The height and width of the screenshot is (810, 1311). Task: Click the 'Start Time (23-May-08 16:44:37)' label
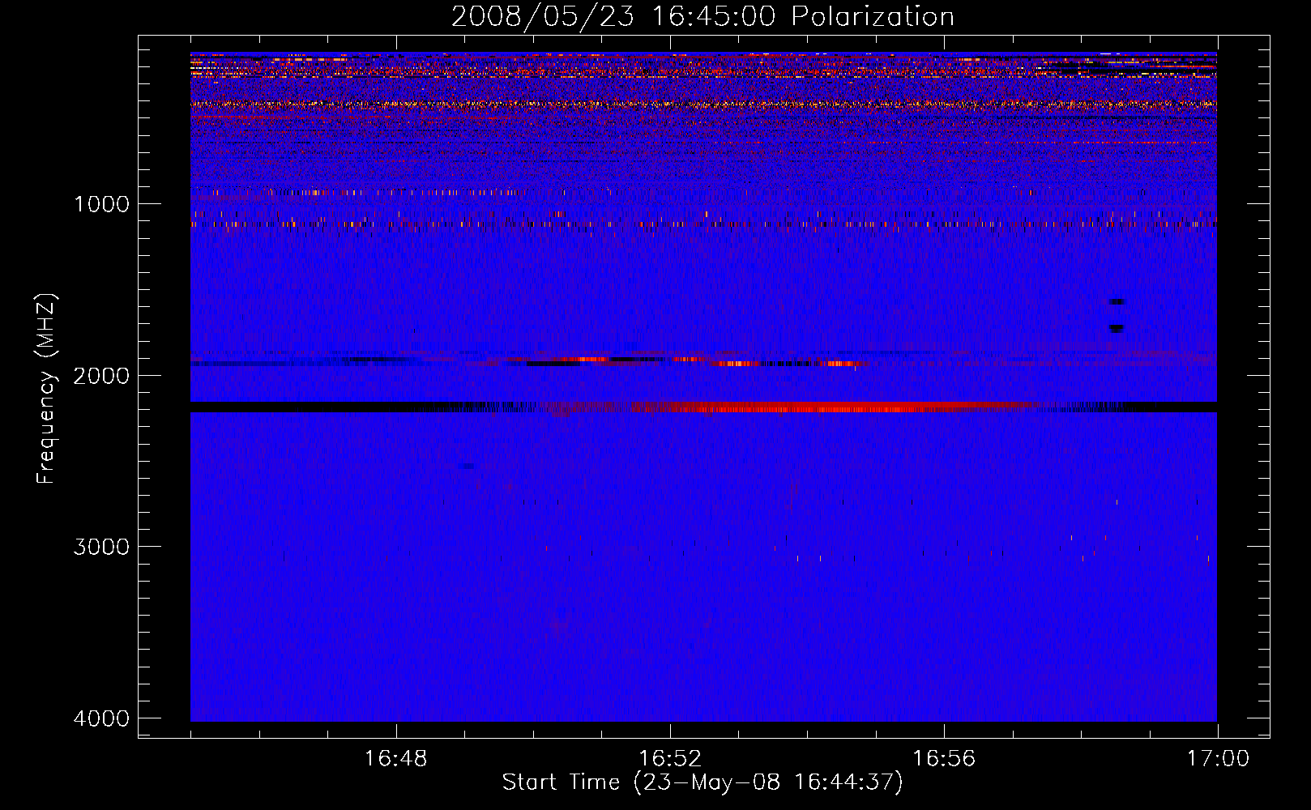point(702,782)
